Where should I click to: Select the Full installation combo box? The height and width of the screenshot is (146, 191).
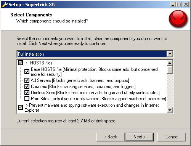(95, 54)
